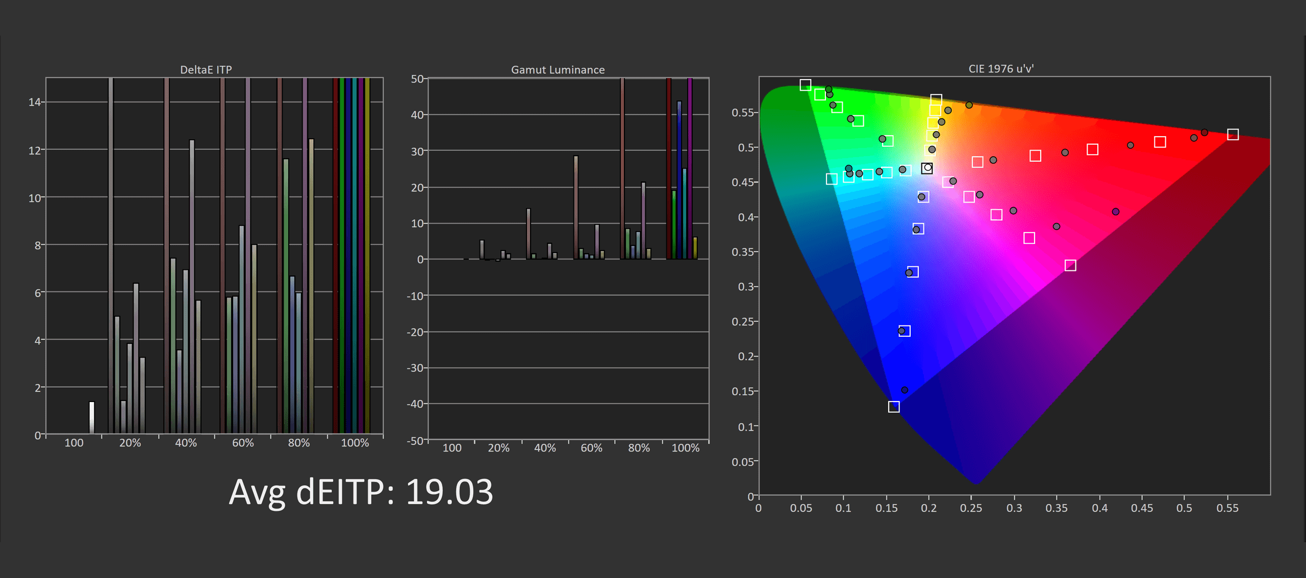Image resolution: width=1306 pixels, height=578 pixels.
Task: Click the red primary target square at far right
Action: coord(1233,135)
